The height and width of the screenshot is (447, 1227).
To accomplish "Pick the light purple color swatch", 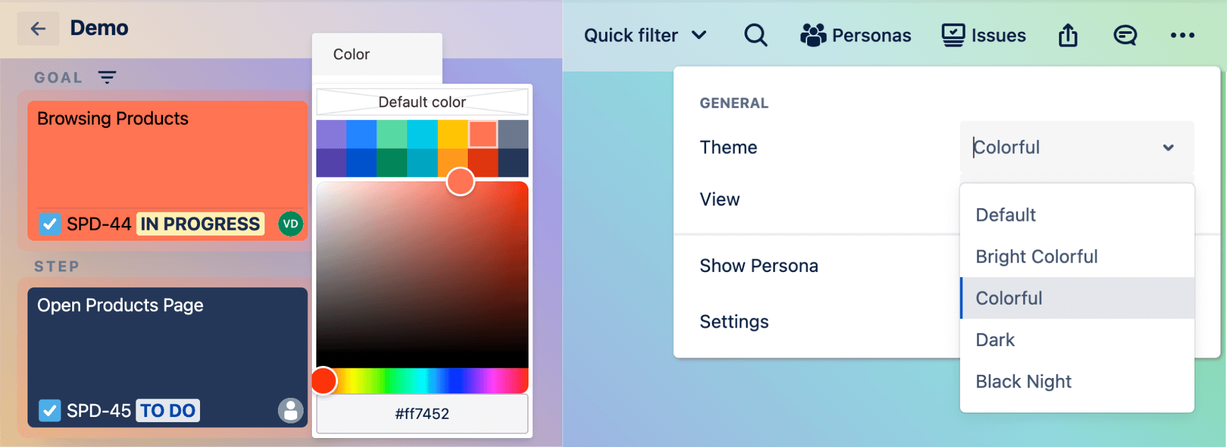I will (x=331, y=134).
